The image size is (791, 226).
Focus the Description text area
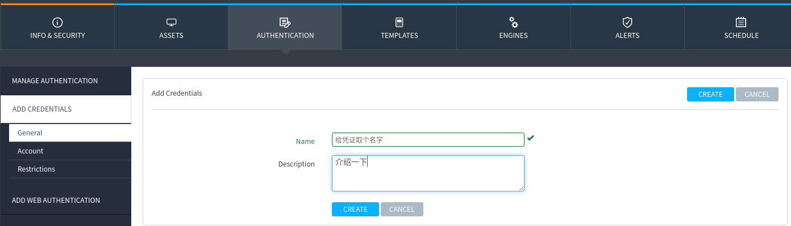coord(428,173)
